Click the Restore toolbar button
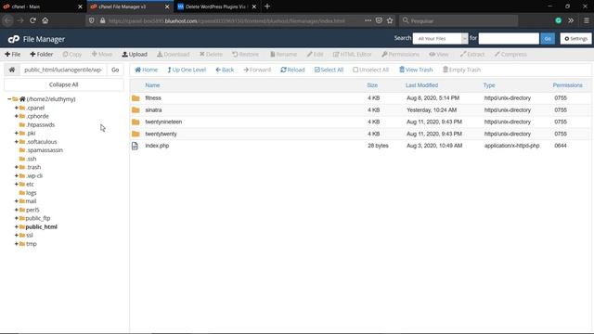The height and width of the screenshot is (334, 594). [245, 54]
